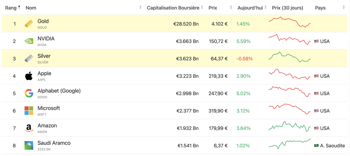Click the USA flag in Amazon row
Image resolution: width=350 pixels, height=156 pixels.
click(316, 128)
